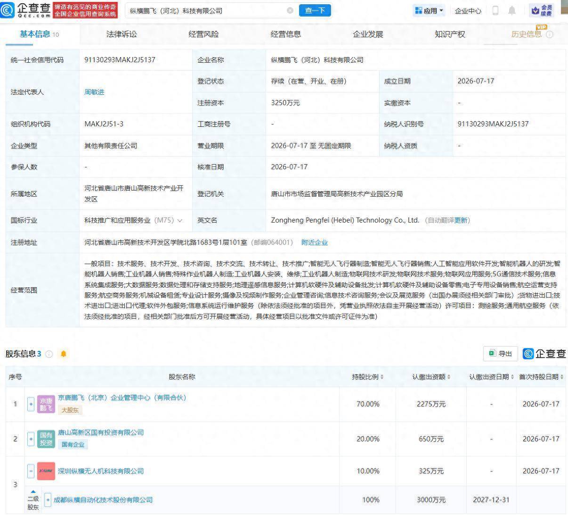
Task: Collapse shareholder row 3 深圳纵横无人机
Action: click(x=31, y=471)
